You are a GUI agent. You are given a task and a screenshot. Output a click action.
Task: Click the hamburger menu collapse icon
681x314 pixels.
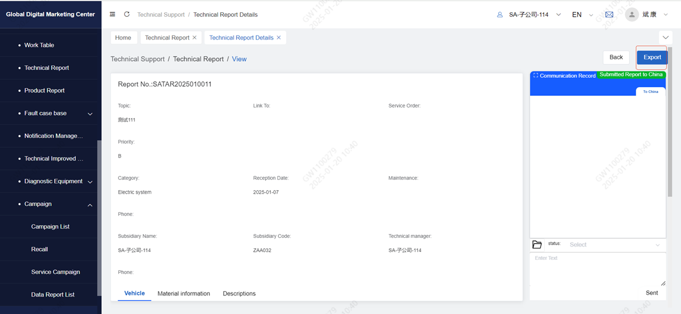tap(112, 15)
